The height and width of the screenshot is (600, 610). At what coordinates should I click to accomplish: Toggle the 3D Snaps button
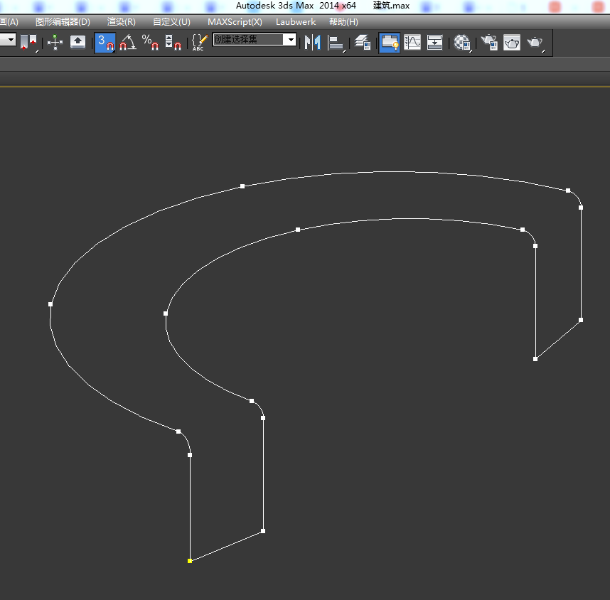105,43
